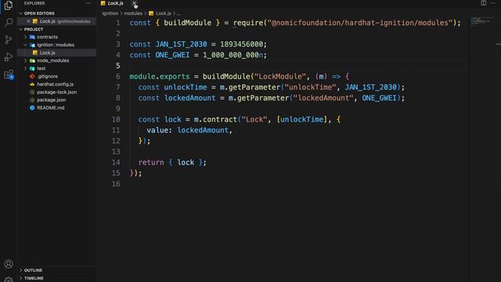This screenshot has width=501, height=282.
Task: Click ONE_GWEI constant on line 4
Action: coord(172,55)
